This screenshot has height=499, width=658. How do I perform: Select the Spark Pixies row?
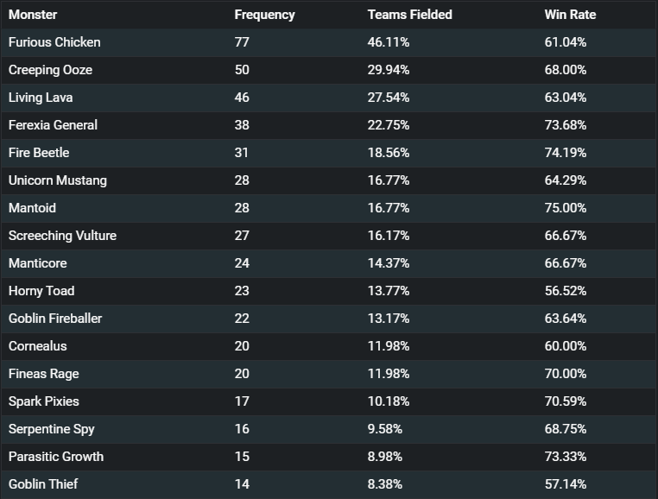tap(329, 401)
